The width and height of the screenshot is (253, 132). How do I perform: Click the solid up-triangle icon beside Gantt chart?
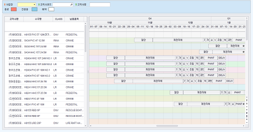point(247,107)
